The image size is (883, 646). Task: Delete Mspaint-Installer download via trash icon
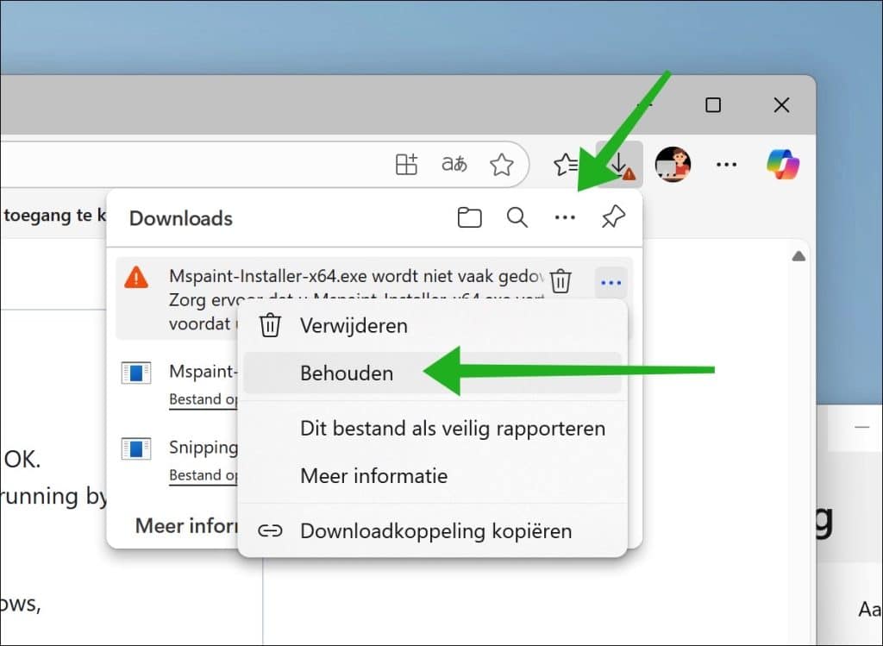click(560, 281)
